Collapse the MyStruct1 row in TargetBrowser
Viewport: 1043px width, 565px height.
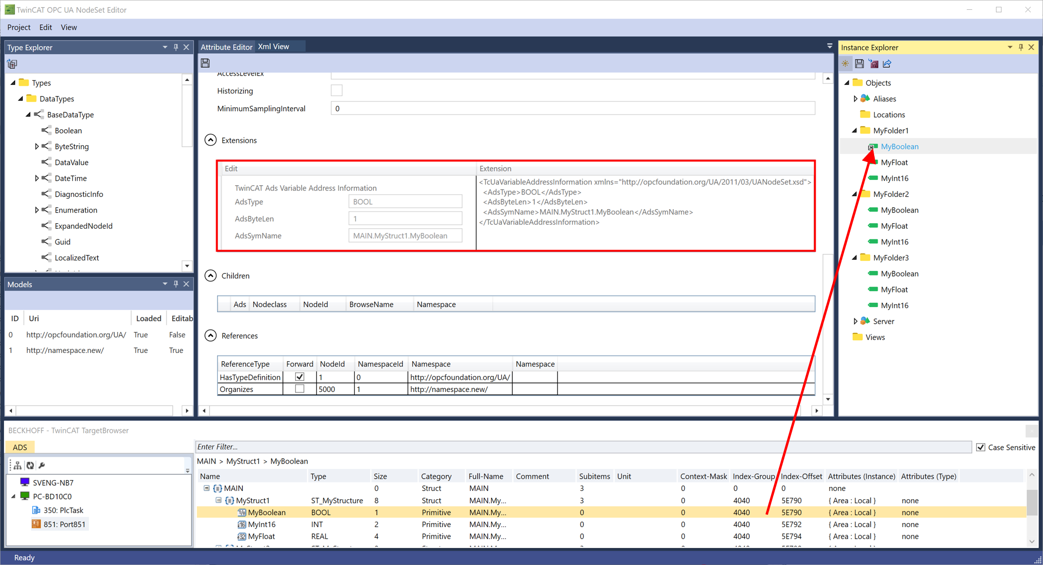pos(219,500)
